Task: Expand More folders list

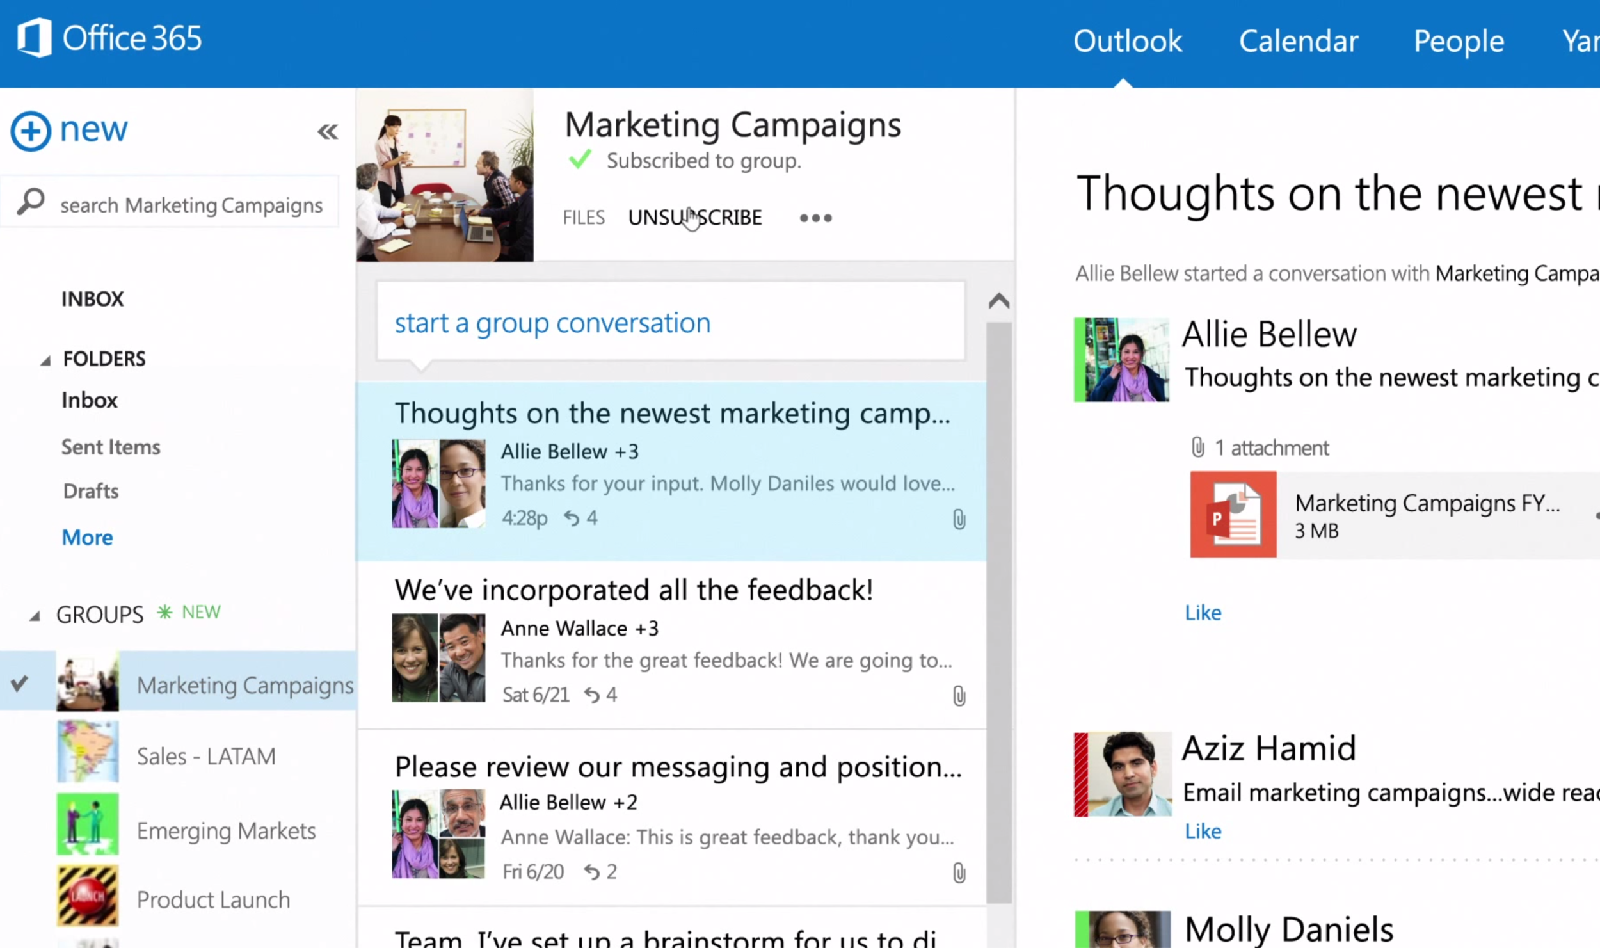Action: coord(87,538)
